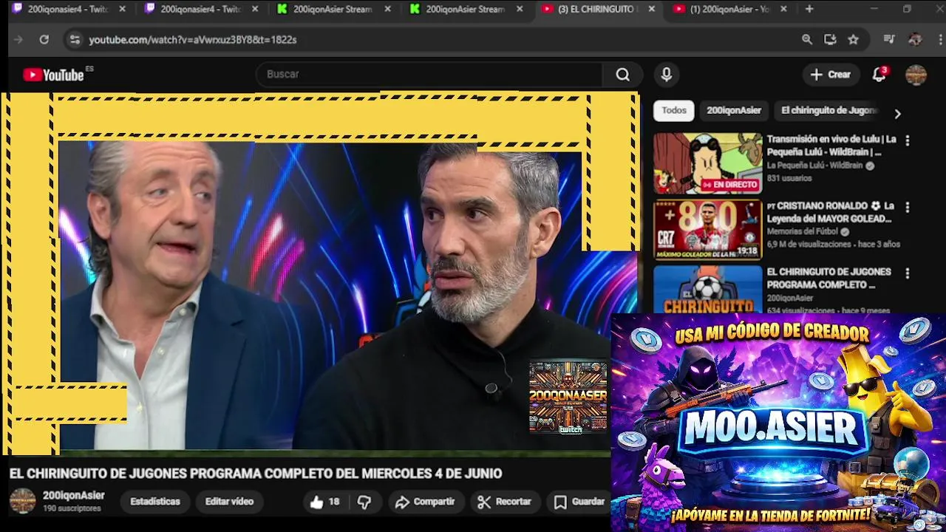Click the Recortar clip button

504,502
